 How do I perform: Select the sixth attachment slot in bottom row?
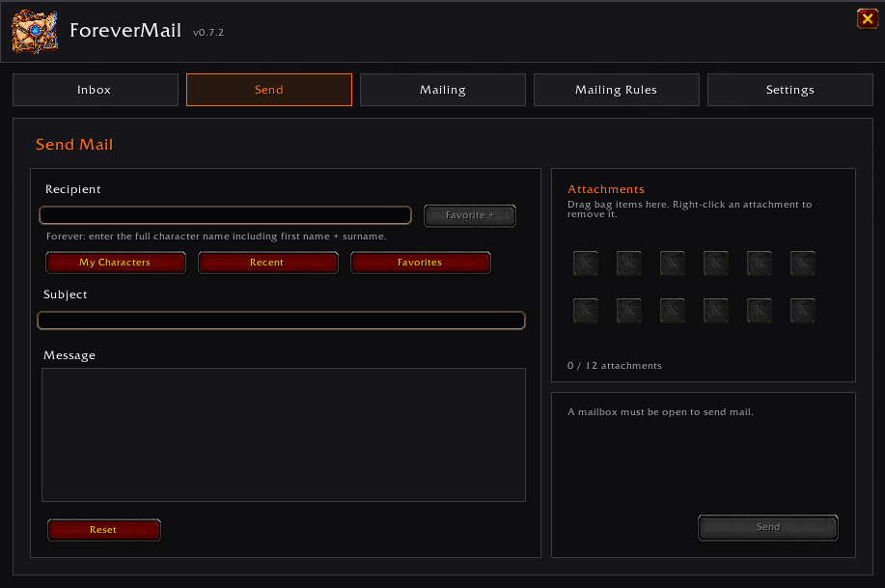[x=803, y=311]
